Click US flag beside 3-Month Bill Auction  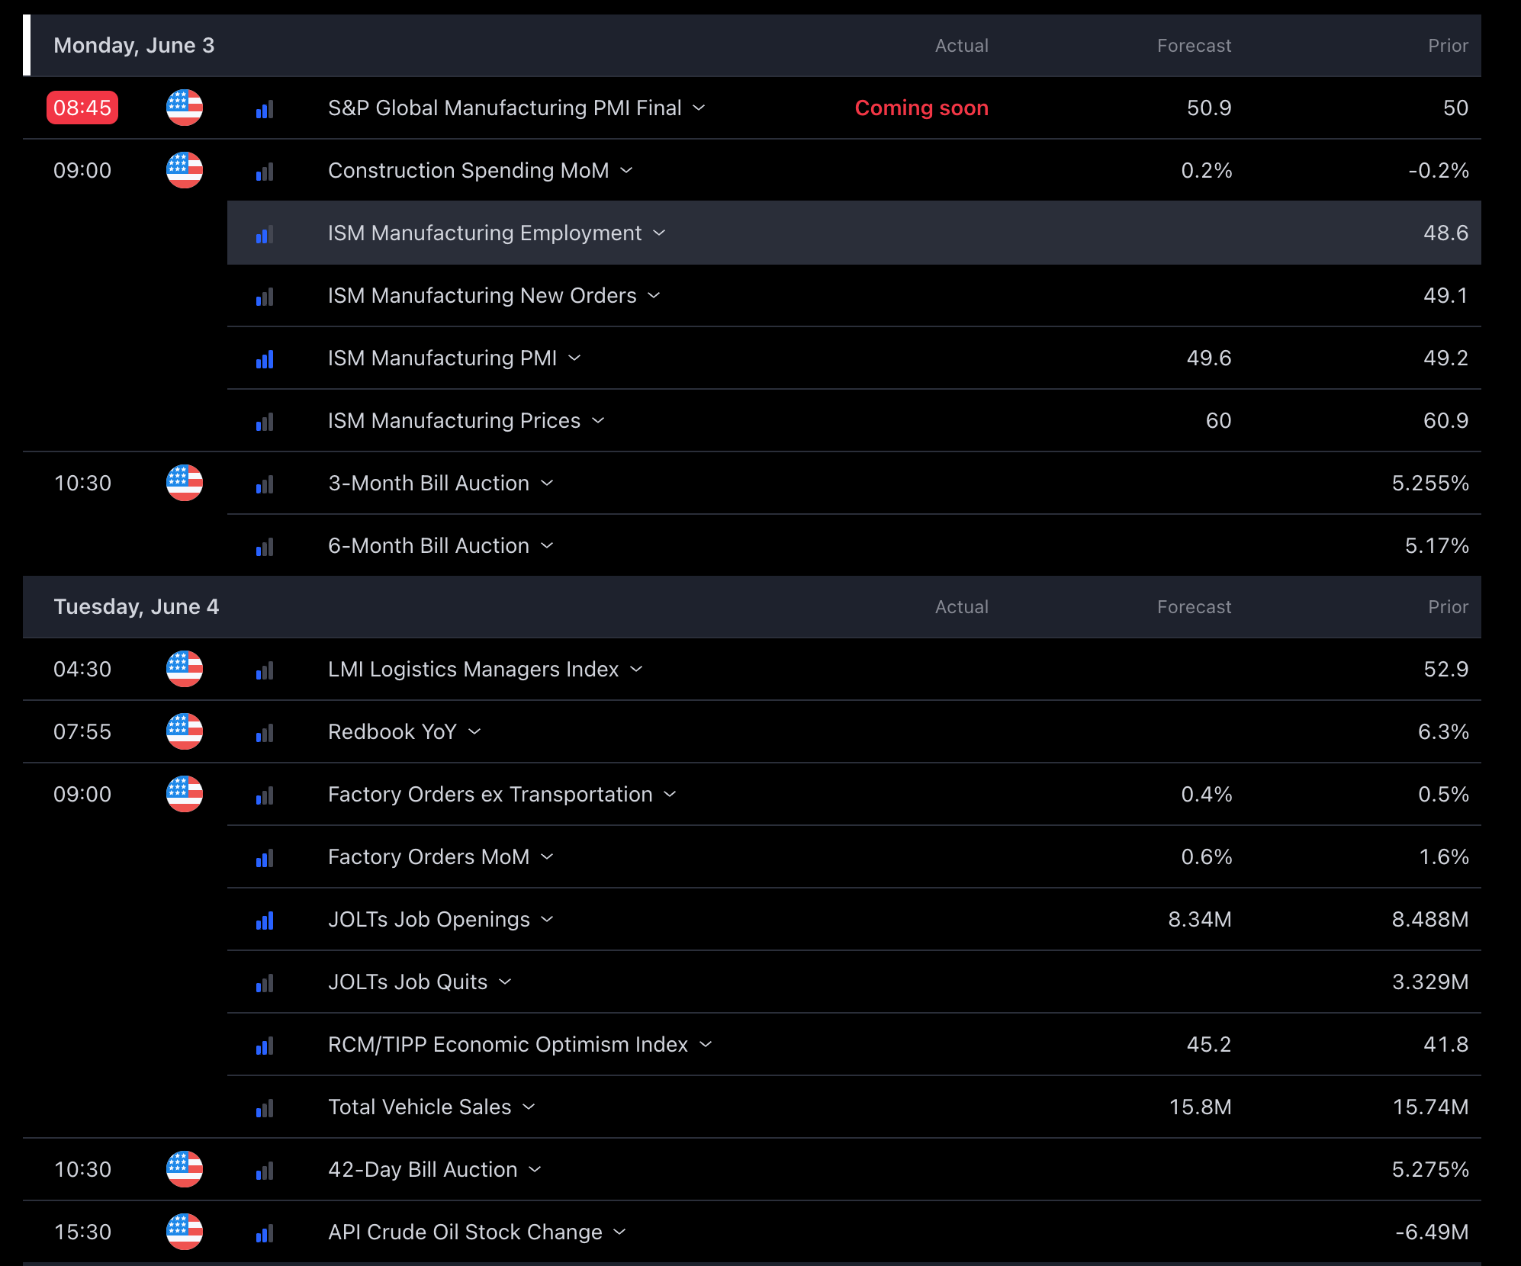pyautogui.click(x=185, y=483)
